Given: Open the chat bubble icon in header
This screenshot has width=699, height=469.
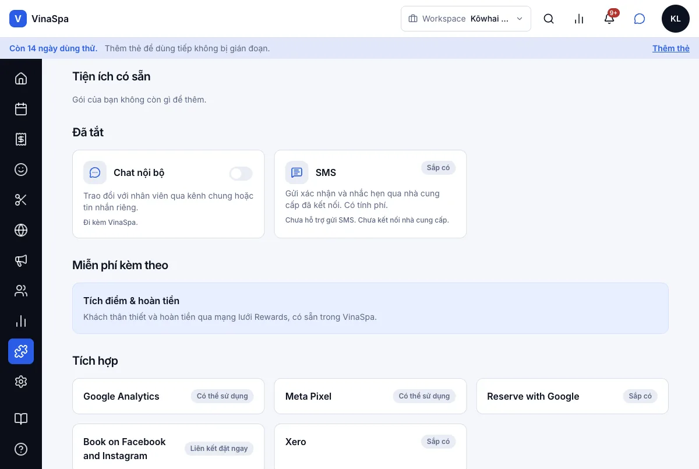Looking at the screenshot, I should coord(640,19).
